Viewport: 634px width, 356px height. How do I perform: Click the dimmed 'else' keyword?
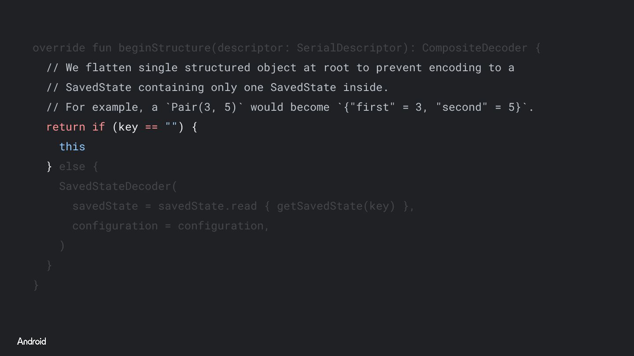click(72, 167)
